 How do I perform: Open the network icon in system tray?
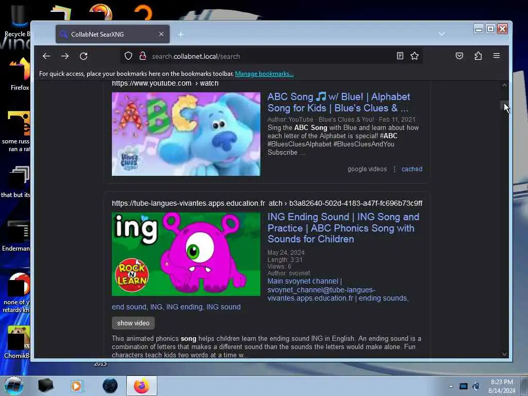(464, 386)
